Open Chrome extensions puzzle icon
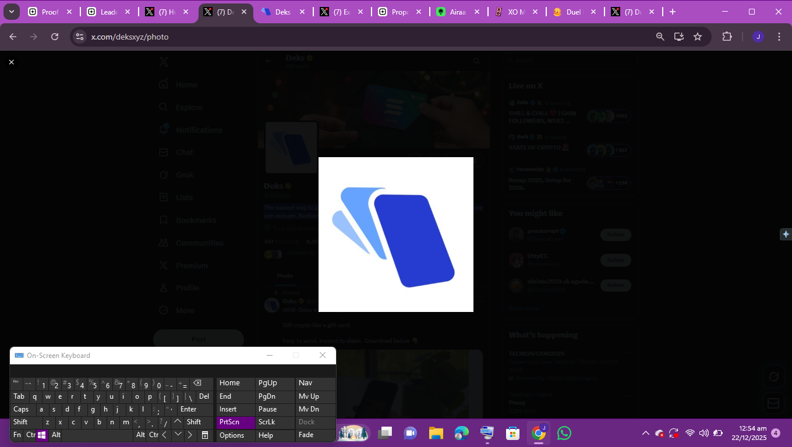 click(727, 37)
